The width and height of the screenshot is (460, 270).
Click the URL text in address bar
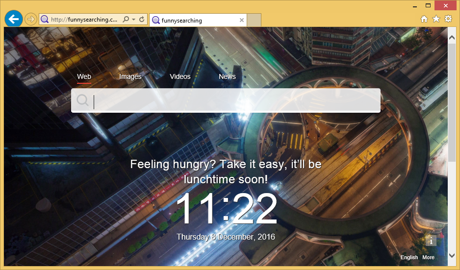click(x=84, y=20)
